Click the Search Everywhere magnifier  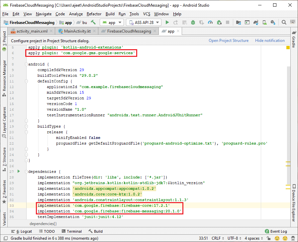click(x=284, y=22)
